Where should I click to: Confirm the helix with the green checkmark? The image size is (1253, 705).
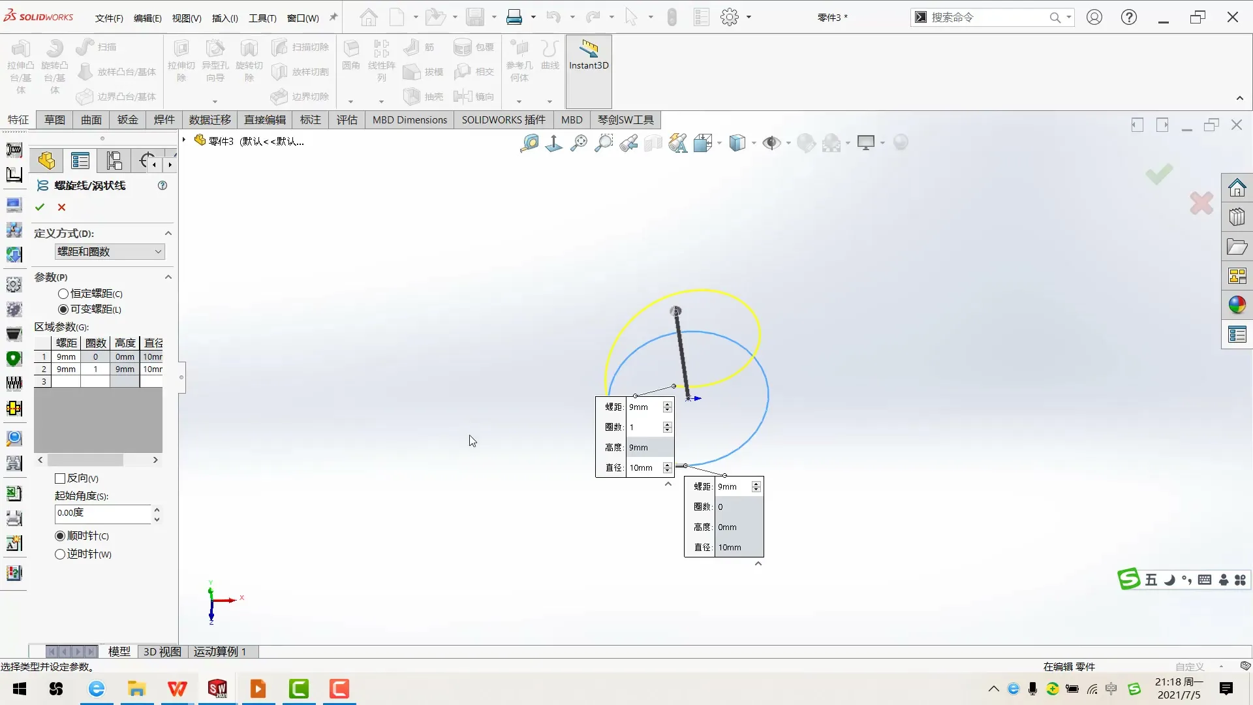[x=40, y=206]
